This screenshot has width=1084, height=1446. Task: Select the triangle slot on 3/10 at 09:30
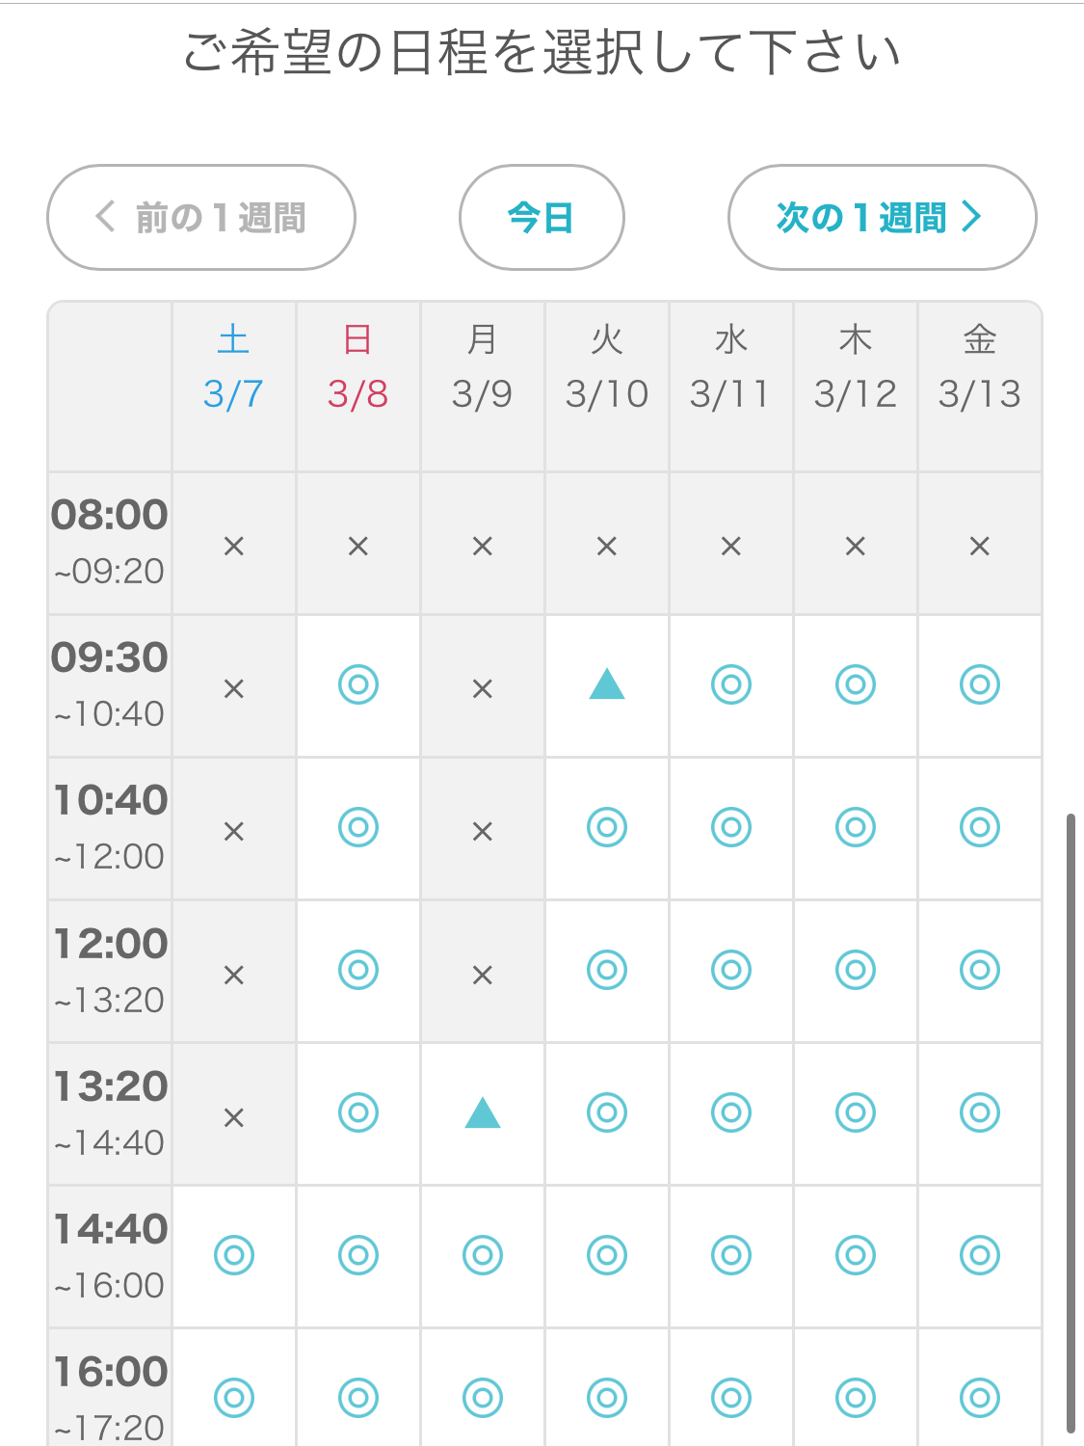click(607, 685)
